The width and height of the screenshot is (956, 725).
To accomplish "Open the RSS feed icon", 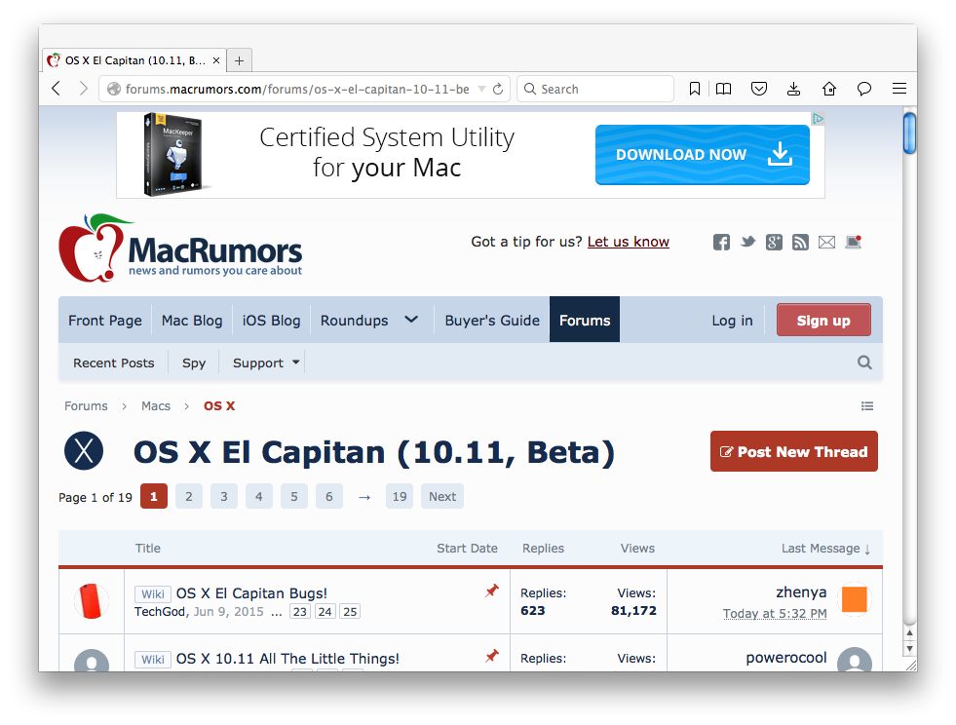I will click(800, 242).
